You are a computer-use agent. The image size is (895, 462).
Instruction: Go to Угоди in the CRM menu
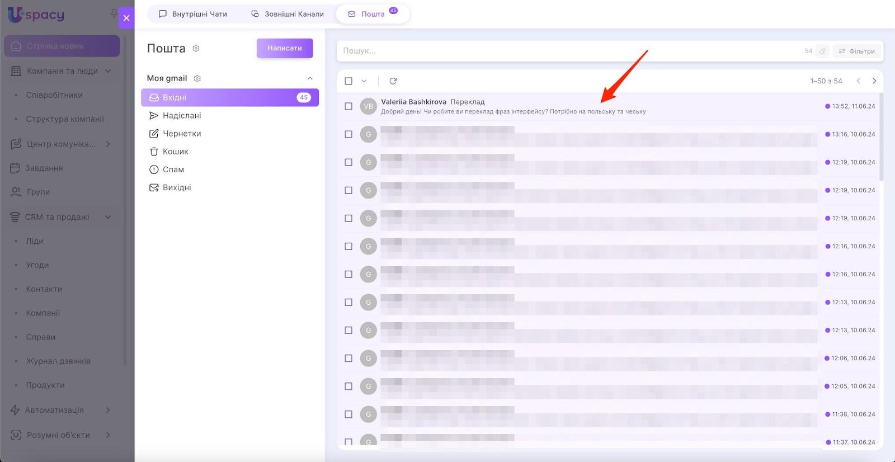pyautogui.click(x=37, y=265)
